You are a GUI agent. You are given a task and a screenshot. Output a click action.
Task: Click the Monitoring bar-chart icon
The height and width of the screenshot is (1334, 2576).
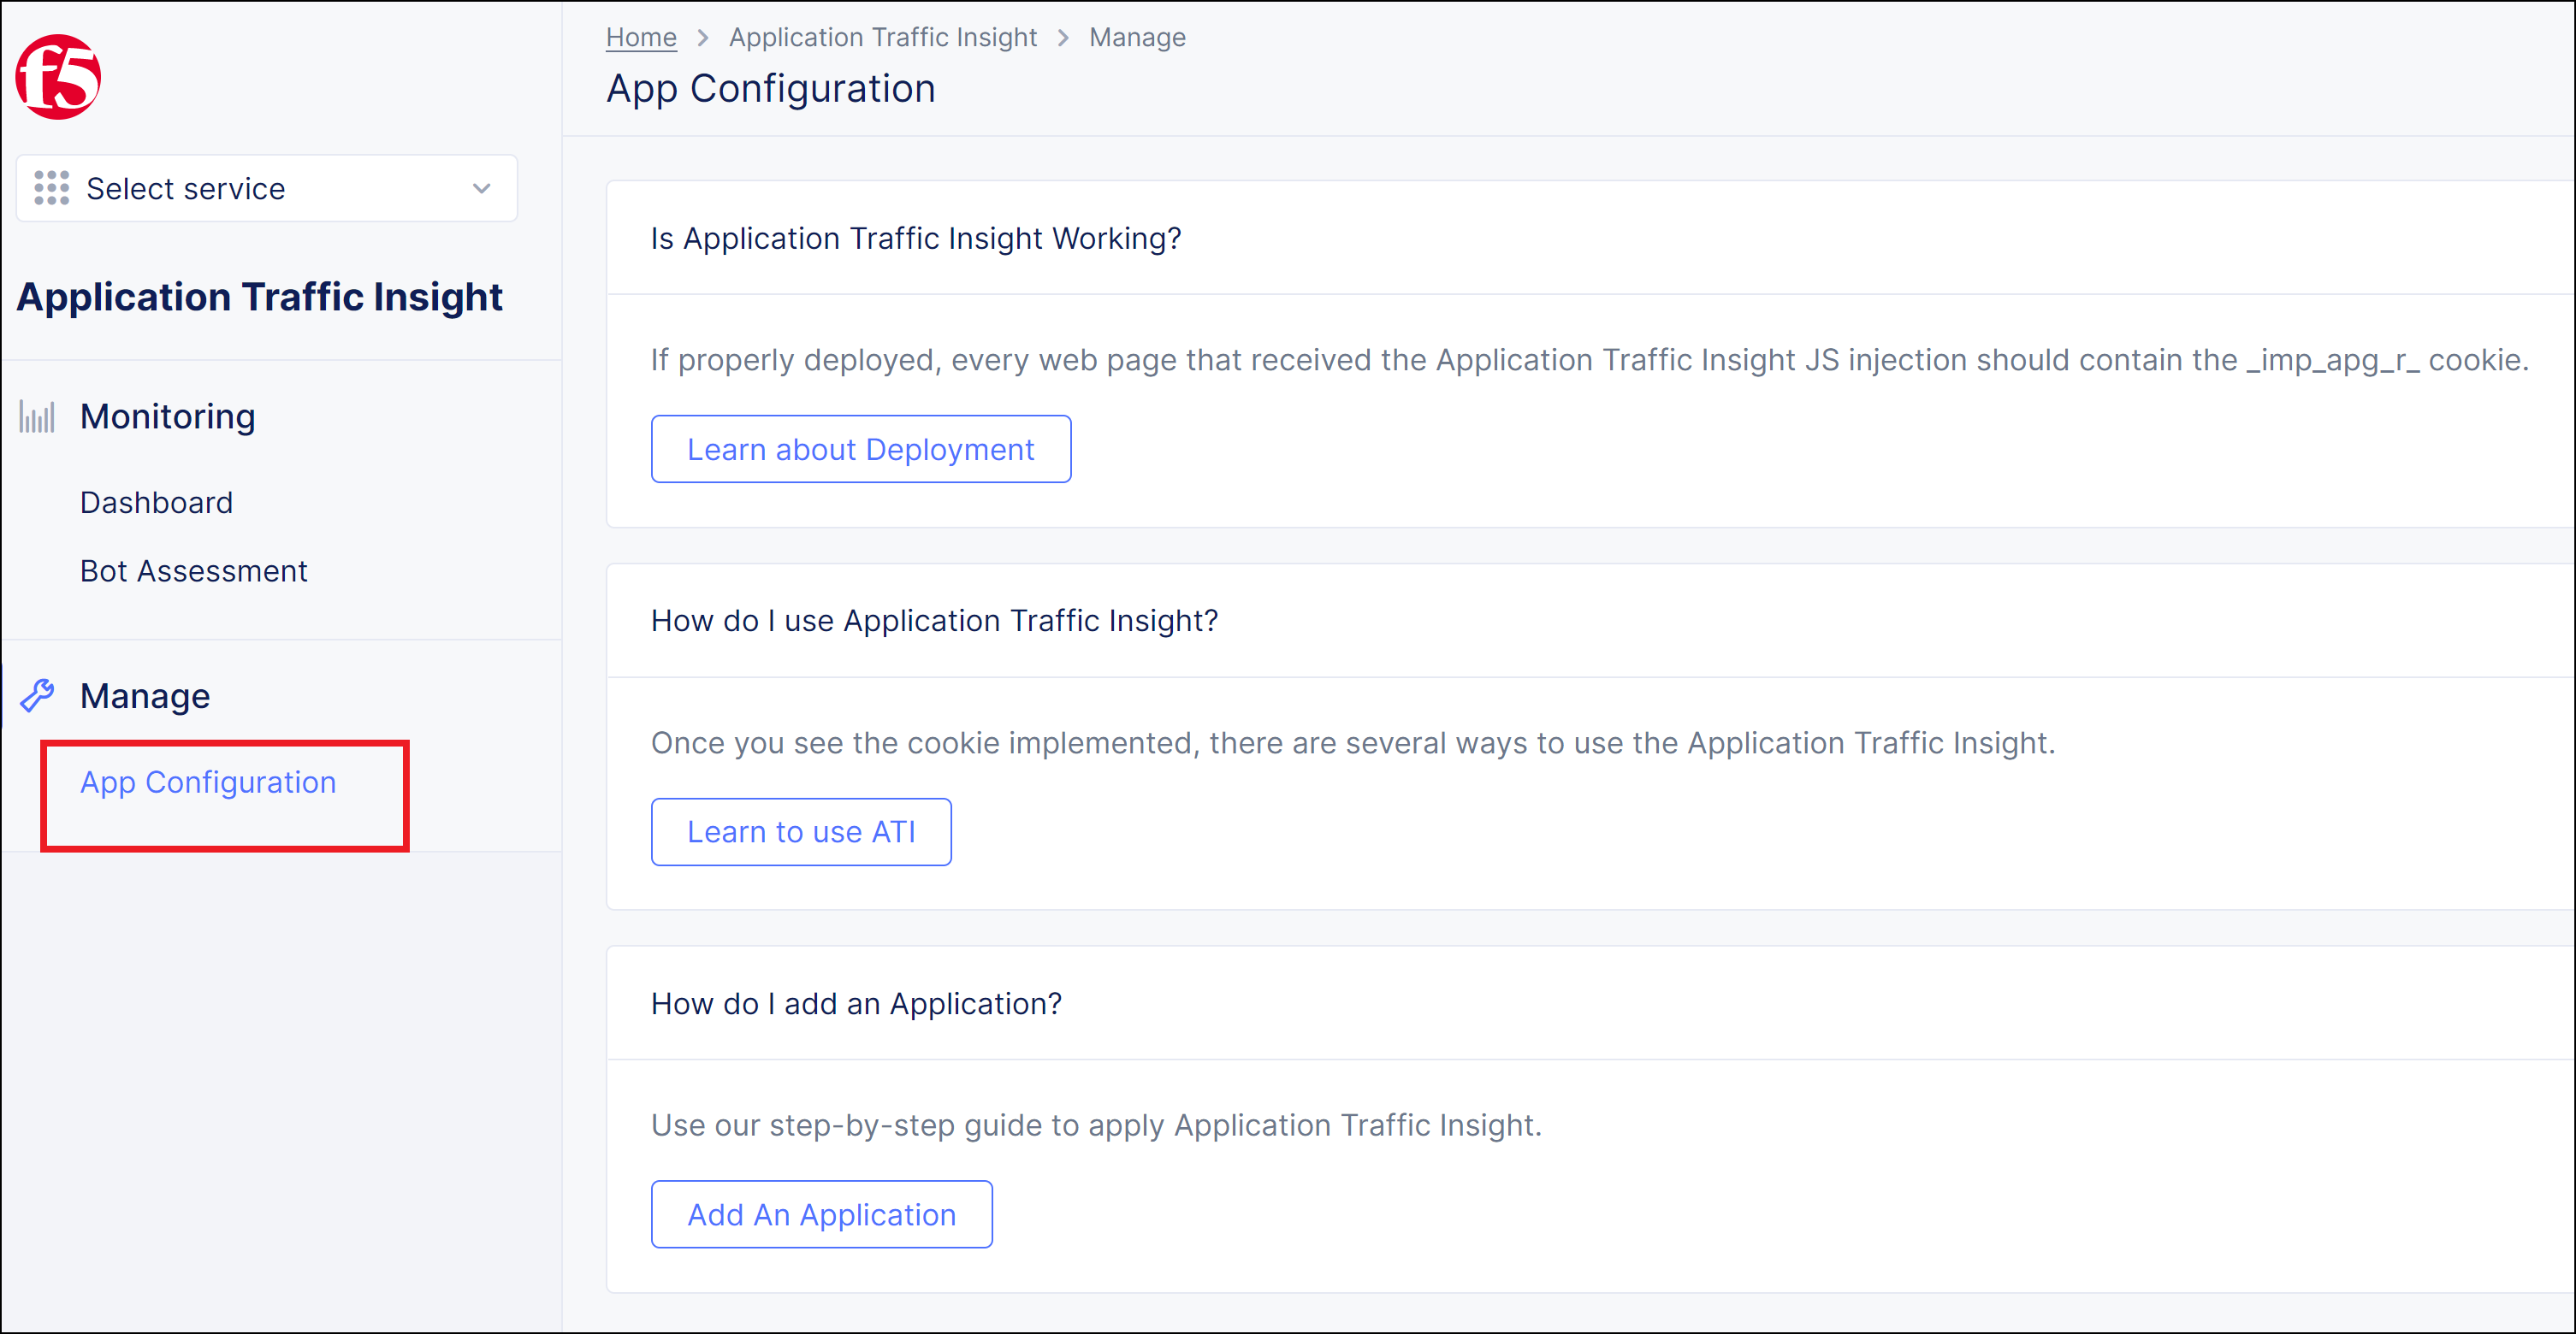pos(36,416)
